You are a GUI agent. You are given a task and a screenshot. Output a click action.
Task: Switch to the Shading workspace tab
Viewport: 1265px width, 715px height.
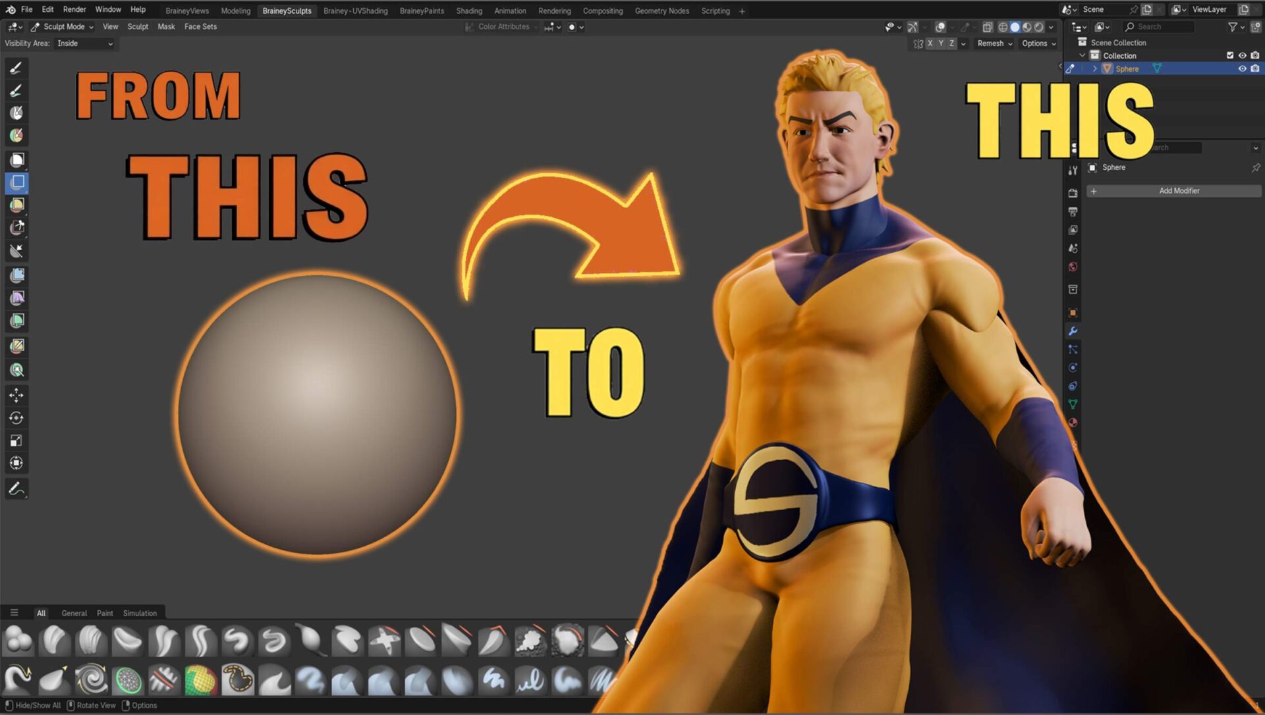(469, 11)
